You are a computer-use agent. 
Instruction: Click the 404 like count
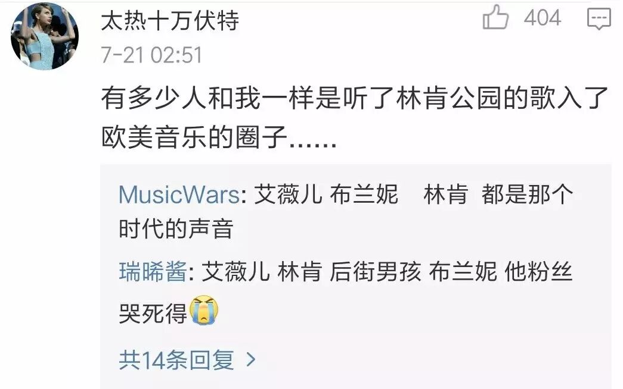pyautogui.click(x=543, y=18)
